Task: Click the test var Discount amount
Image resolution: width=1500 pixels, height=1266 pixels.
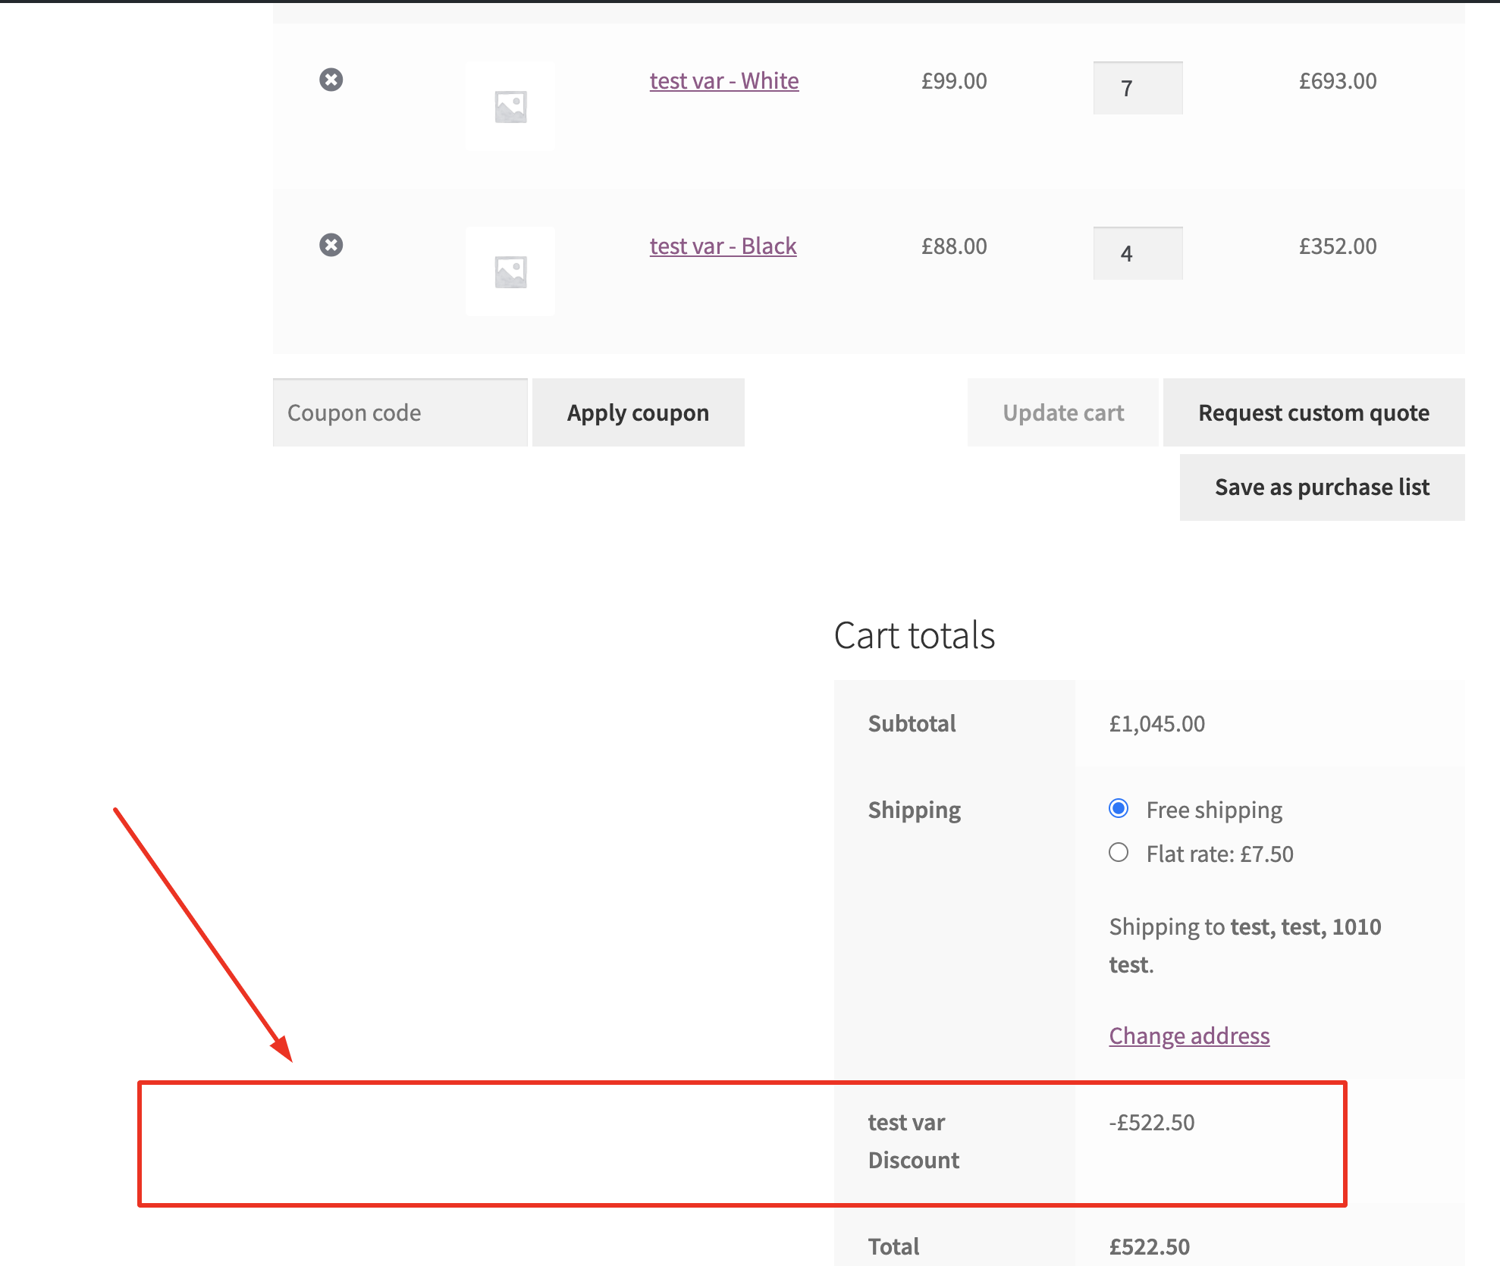Action: pyautogui.click(x=1152, y=1122)
